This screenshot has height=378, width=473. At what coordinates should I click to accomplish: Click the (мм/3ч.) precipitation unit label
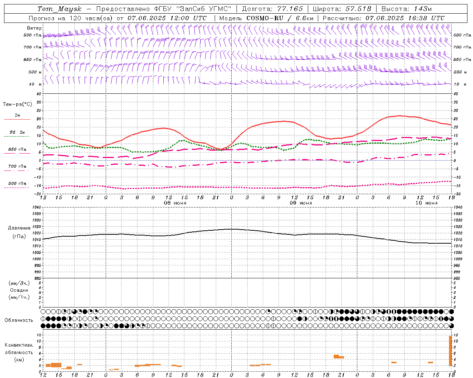[19, 283]
